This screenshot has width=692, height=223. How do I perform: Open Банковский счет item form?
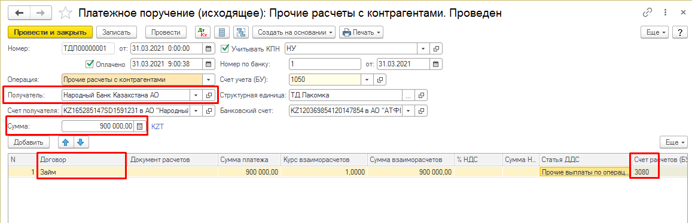click(x=422, y=111)
